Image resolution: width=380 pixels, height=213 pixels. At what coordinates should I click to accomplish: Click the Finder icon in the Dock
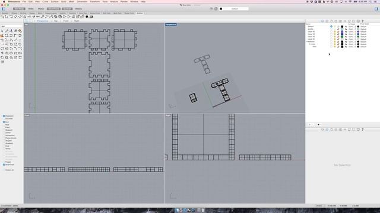[x=177, y=211]
